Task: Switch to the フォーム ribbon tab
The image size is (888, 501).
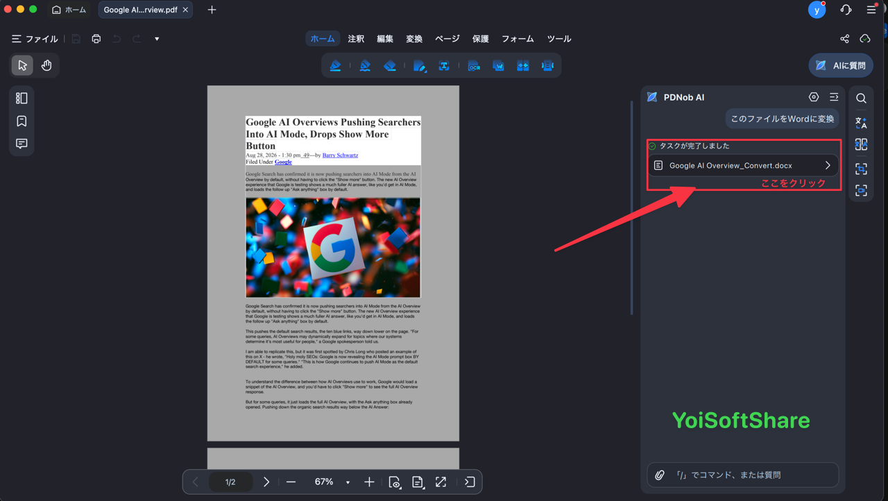Action: [x=518, y=39]
